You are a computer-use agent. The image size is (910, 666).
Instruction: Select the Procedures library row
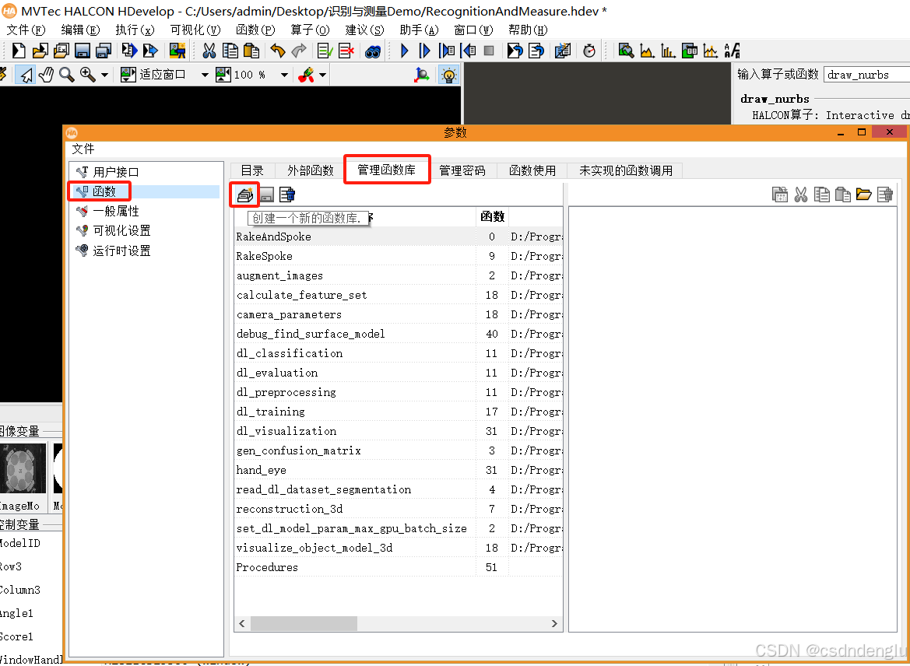398,567
